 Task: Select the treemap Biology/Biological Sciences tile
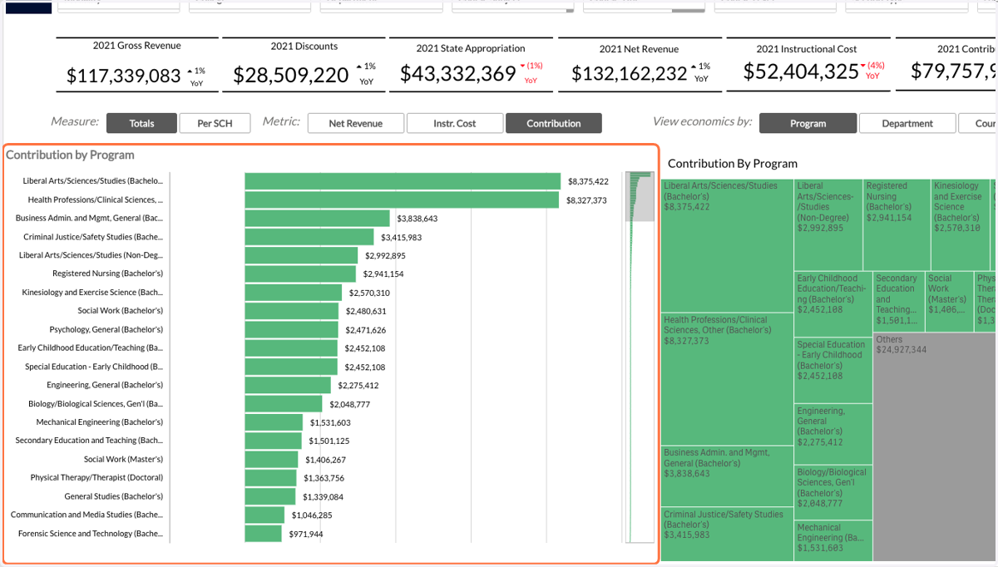point(833,492)
